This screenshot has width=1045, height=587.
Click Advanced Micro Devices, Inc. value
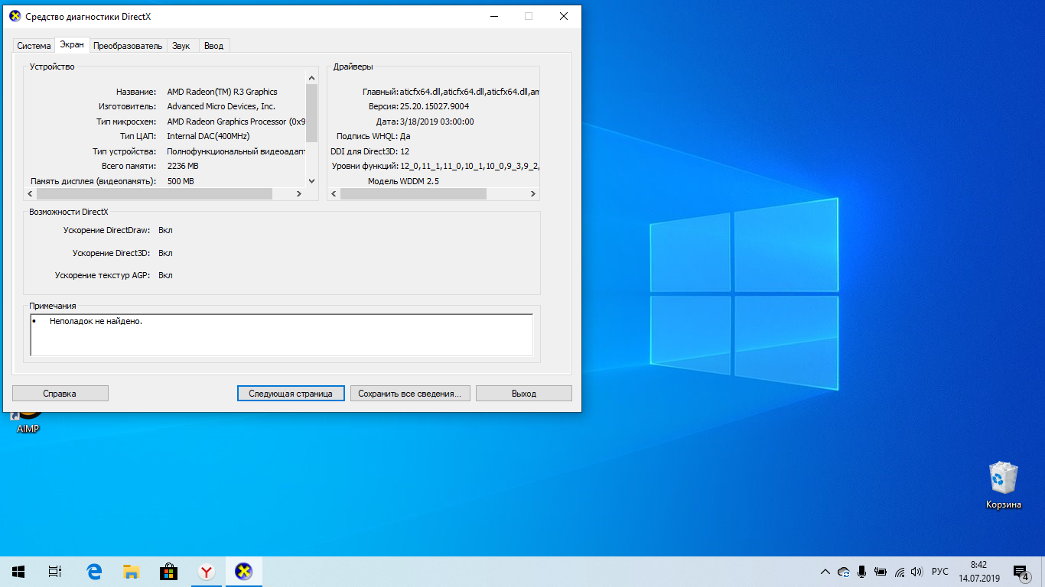click(221, 106)
